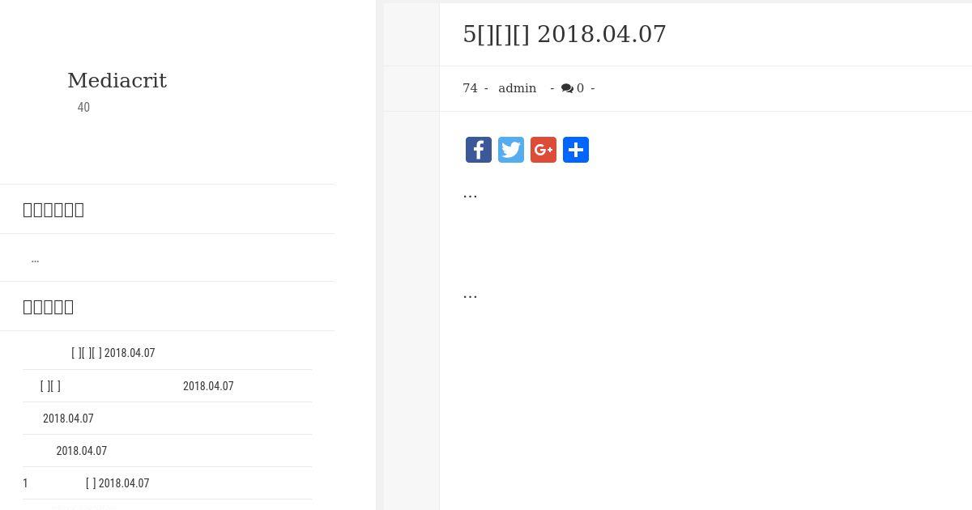Click the number 40 under Mediacrit
Screen dimensions: 972x510
(x=83, y=108)
